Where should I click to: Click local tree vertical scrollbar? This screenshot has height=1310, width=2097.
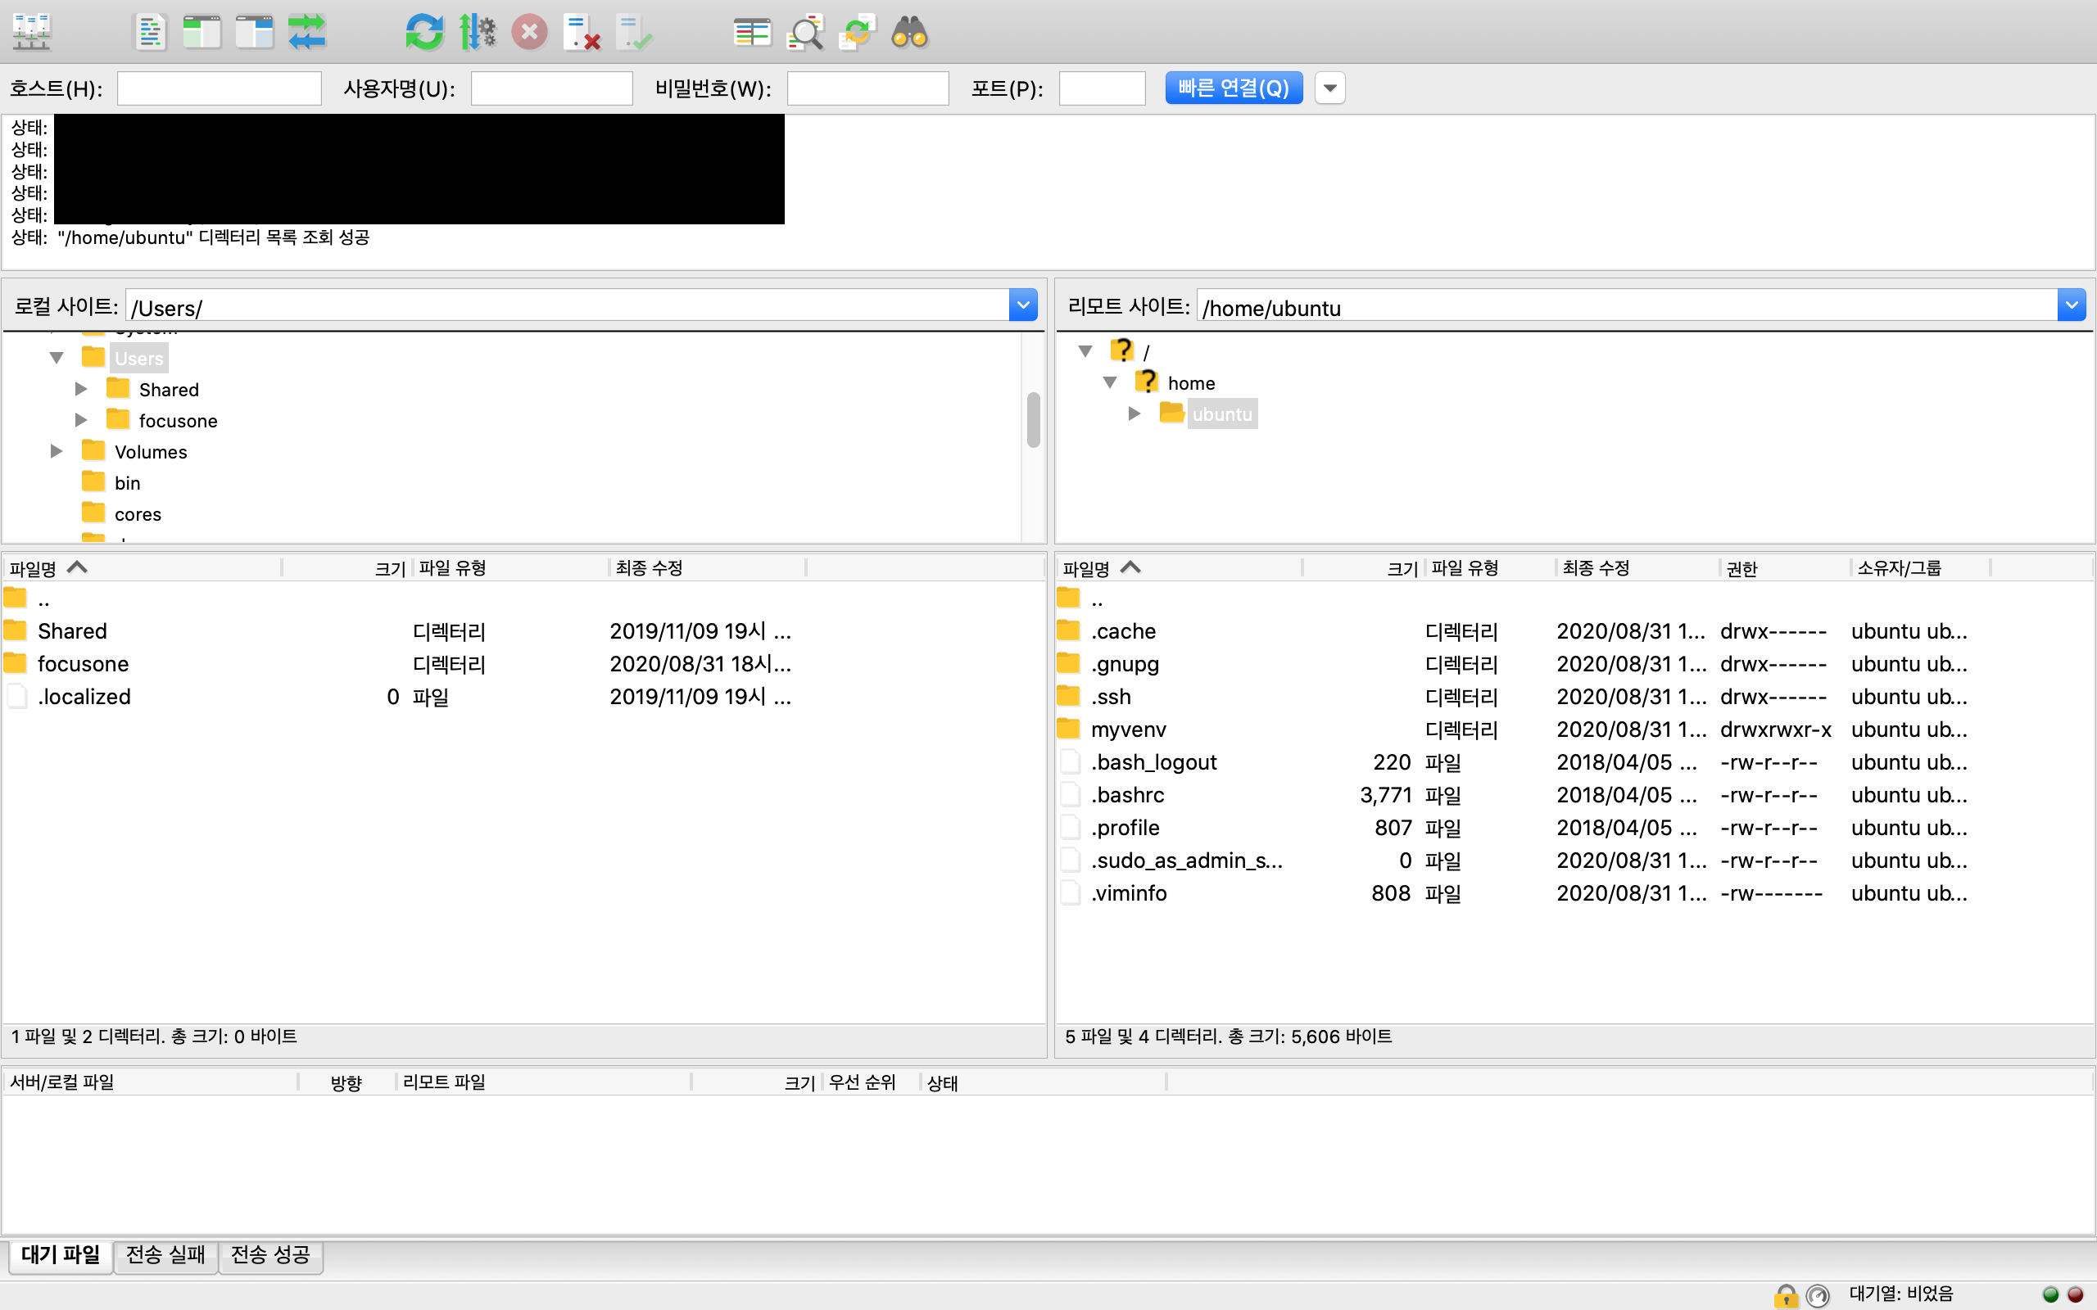tap(1033, 420)
